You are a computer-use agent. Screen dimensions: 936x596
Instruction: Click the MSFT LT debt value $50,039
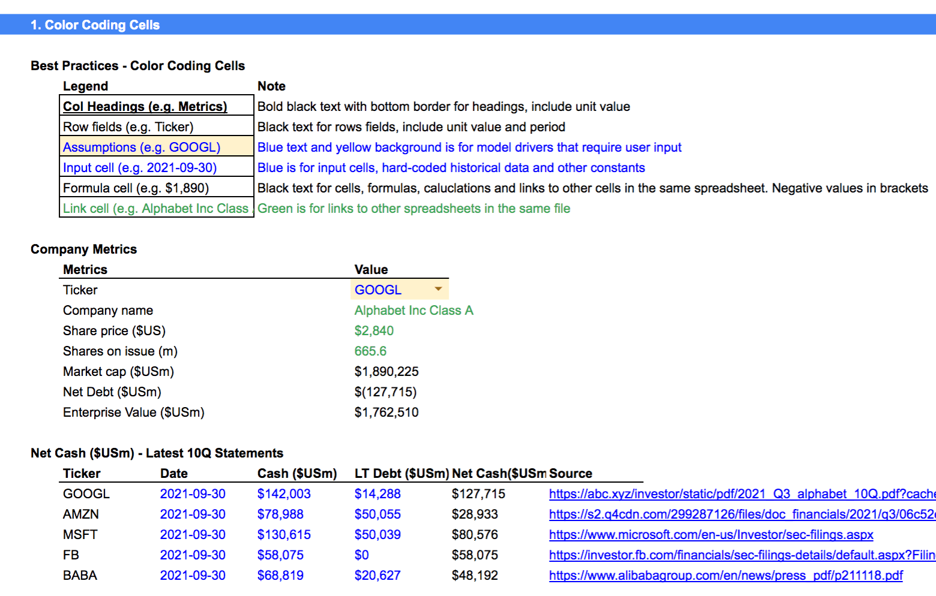[x=377, y=535]
